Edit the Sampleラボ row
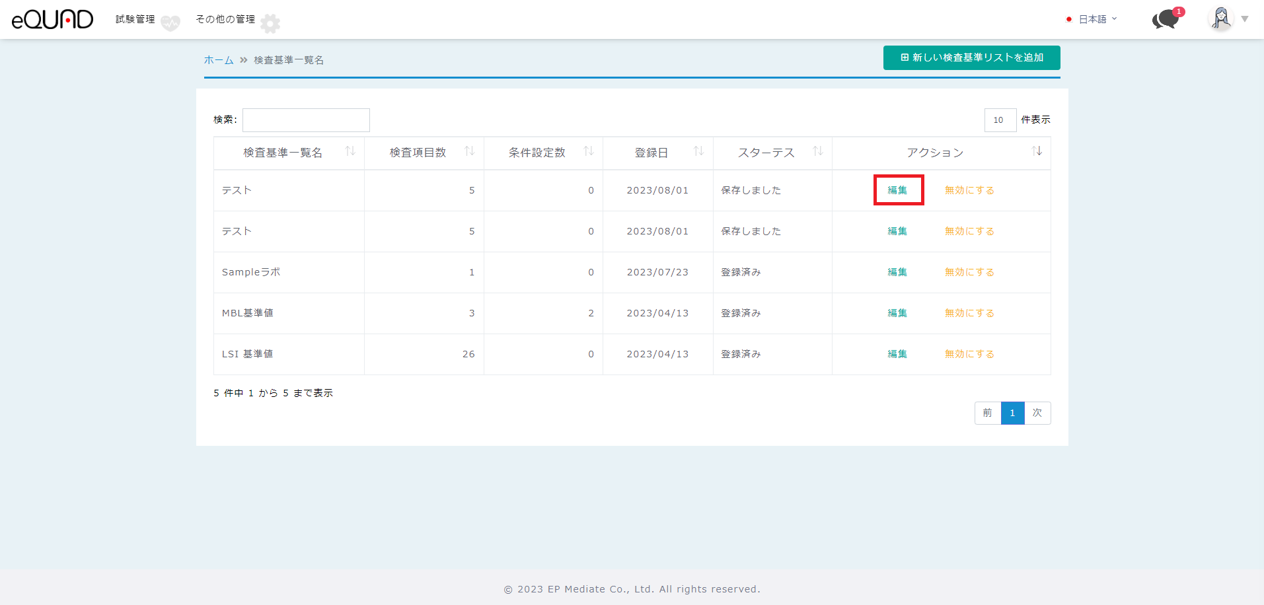 pyautogui.click(x=897, y=272)
